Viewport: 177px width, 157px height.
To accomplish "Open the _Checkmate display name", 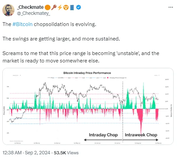I will point(30,7).
